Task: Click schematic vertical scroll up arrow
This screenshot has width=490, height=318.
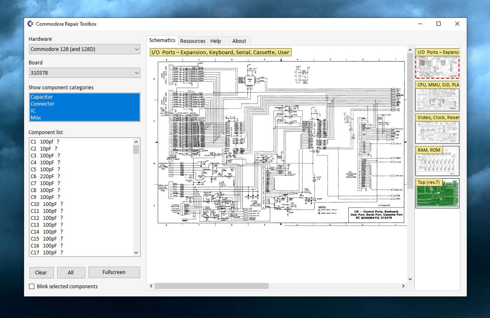Action: click(x=410, y=50)
